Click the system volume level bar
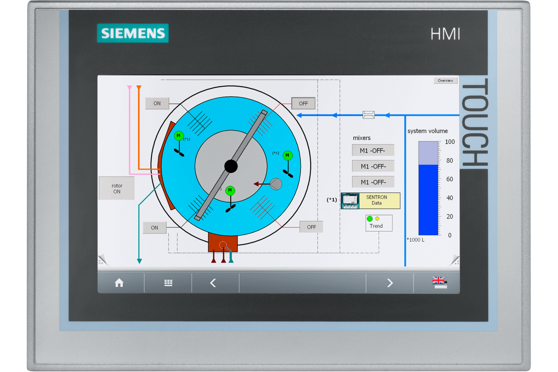The height and width of the screenshot is (372, 558). click(x=428, y=188)
